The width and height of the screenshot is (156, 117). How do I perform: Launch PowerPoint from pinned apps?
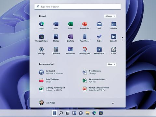(x=85, y=25)
